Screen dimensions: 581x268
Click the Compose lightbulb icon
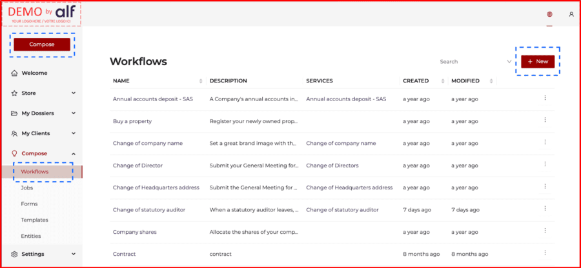(x=14, y=153)
